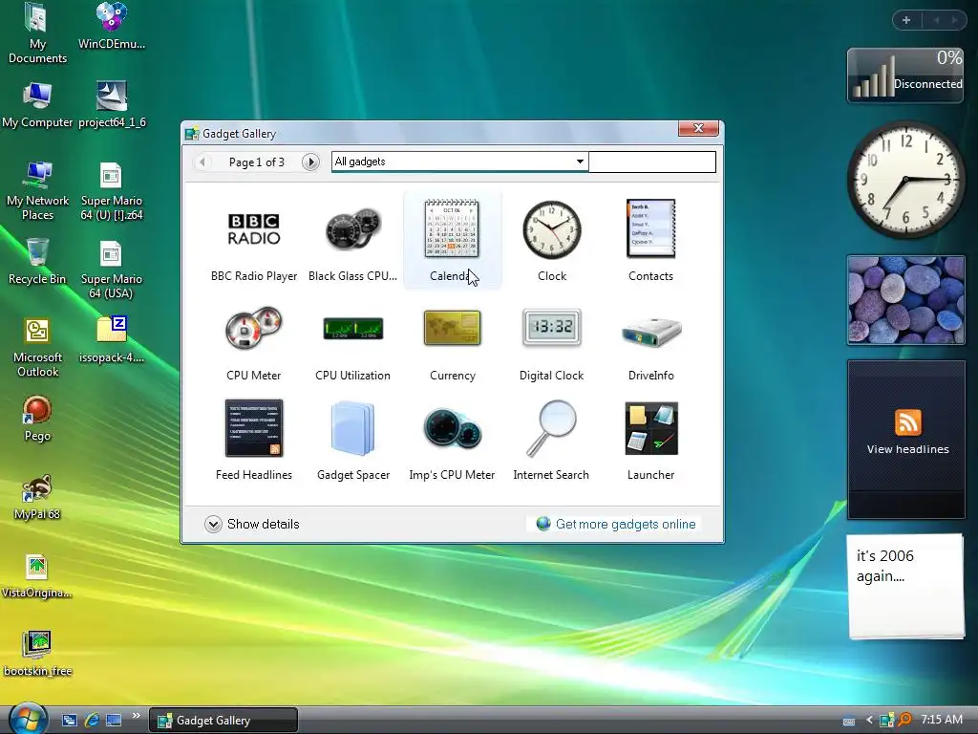Image resolution: width=978 pixels, height=734 pixels.
Task: Go to previous gadget page
Action: (202, 162)
